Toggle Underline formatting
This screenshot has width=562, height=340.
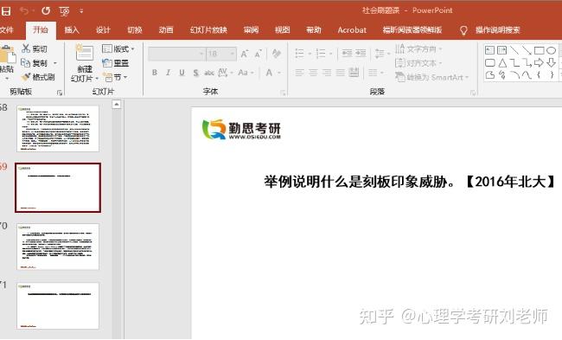[182, 73]
